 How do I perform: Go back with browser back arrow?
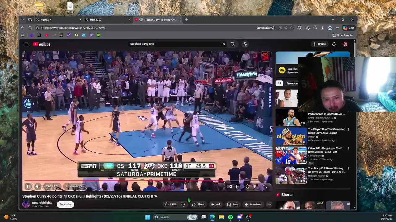tap(23, 28)
